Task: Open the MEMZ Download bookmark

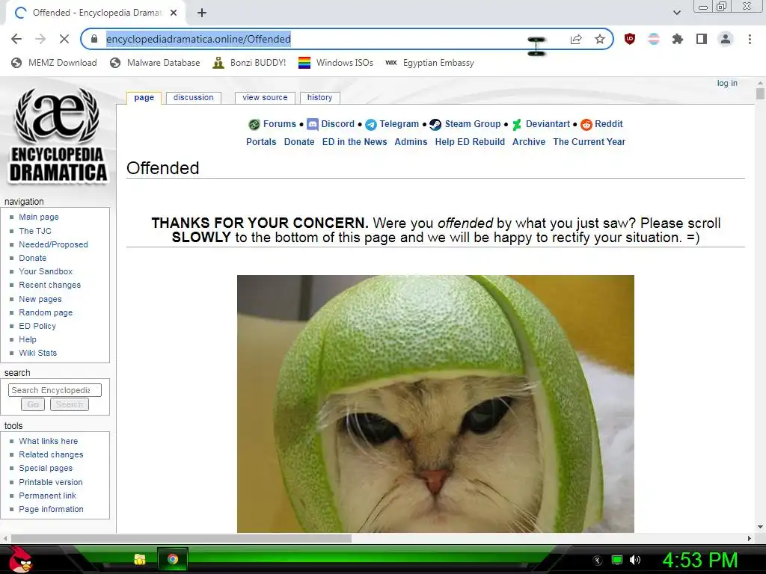Action: click(54, 63)
